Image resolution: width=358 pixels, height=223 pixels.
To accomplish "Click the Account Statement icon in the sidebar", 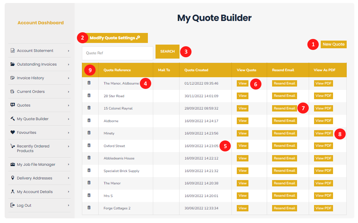I will tap(13, 51).
